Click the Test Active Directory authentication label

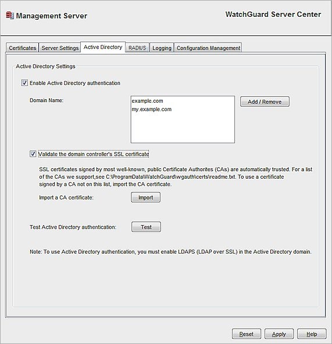click(x=73, y=227)
